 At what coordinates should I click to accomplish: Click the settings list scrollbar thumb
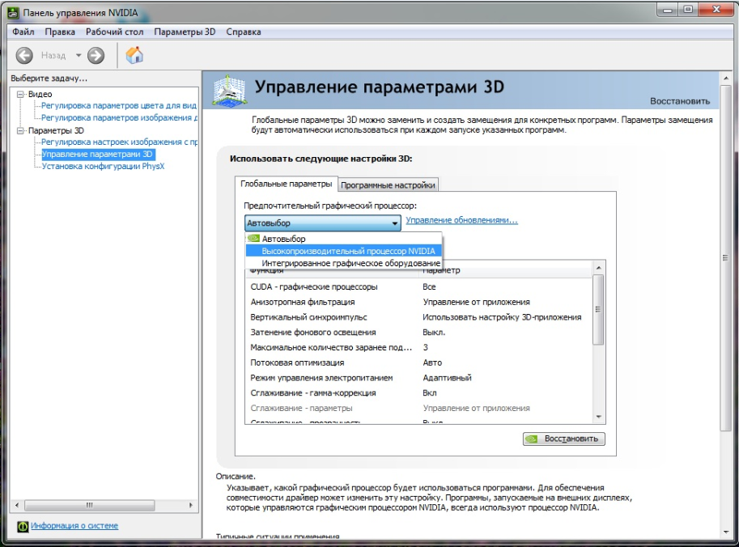[598, 310]
